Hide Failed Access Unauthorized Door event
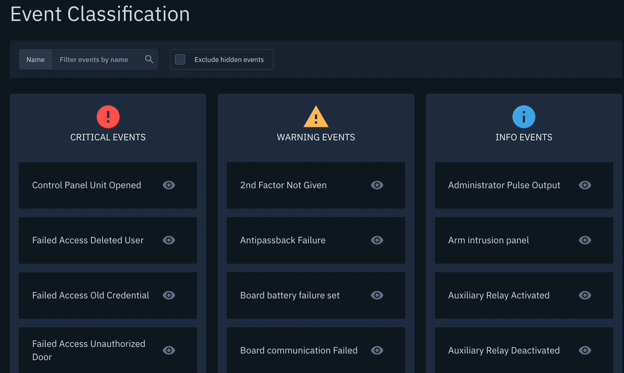 coord(169,350)
